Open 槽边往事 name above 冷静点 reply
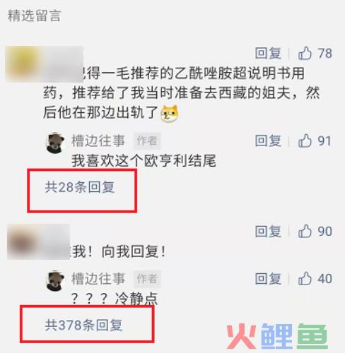 [x=98, y=279]
